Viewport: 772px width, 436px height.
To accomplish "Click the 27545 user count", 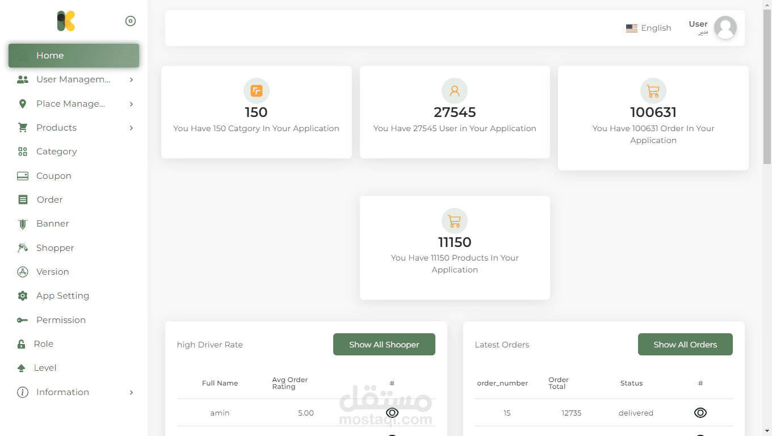I will click(x=455, y=112).
